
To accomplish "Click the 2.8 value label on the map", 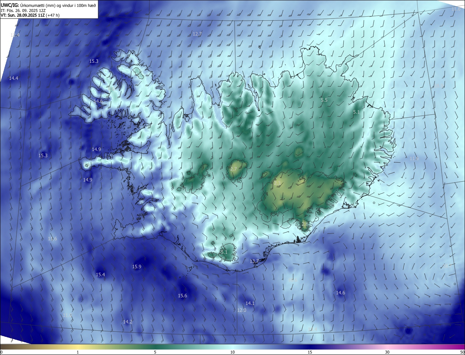I will [x=304, y=224].
